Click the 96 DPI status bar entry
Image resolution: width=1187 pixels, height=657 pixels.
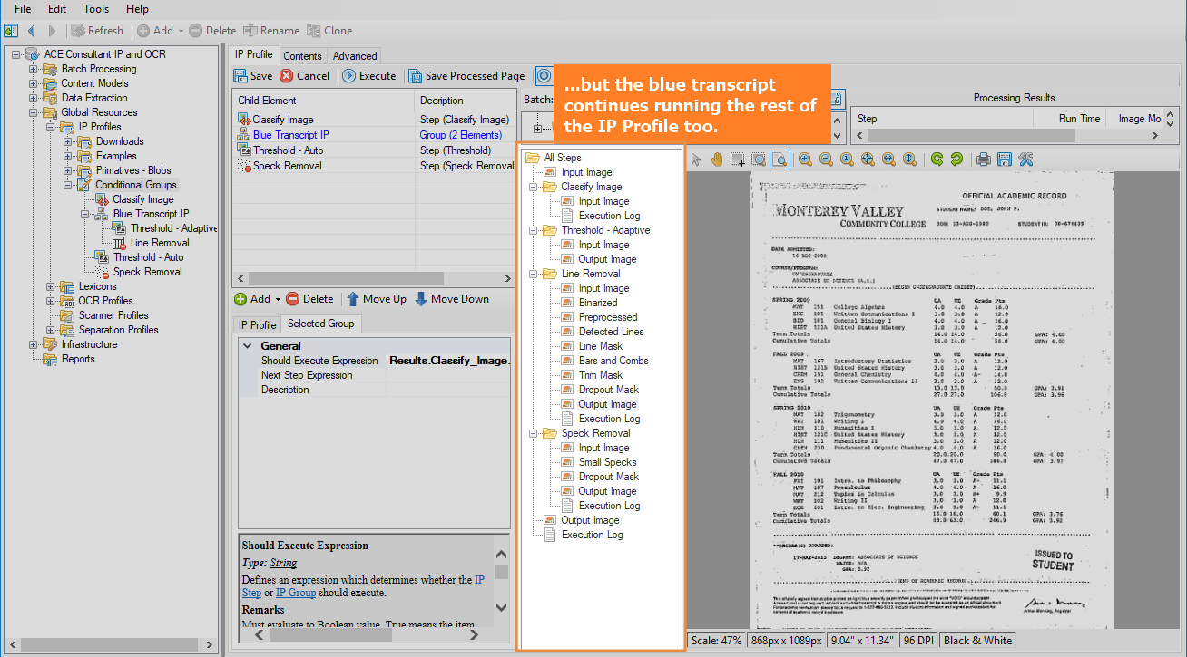[x=920, y=640]
